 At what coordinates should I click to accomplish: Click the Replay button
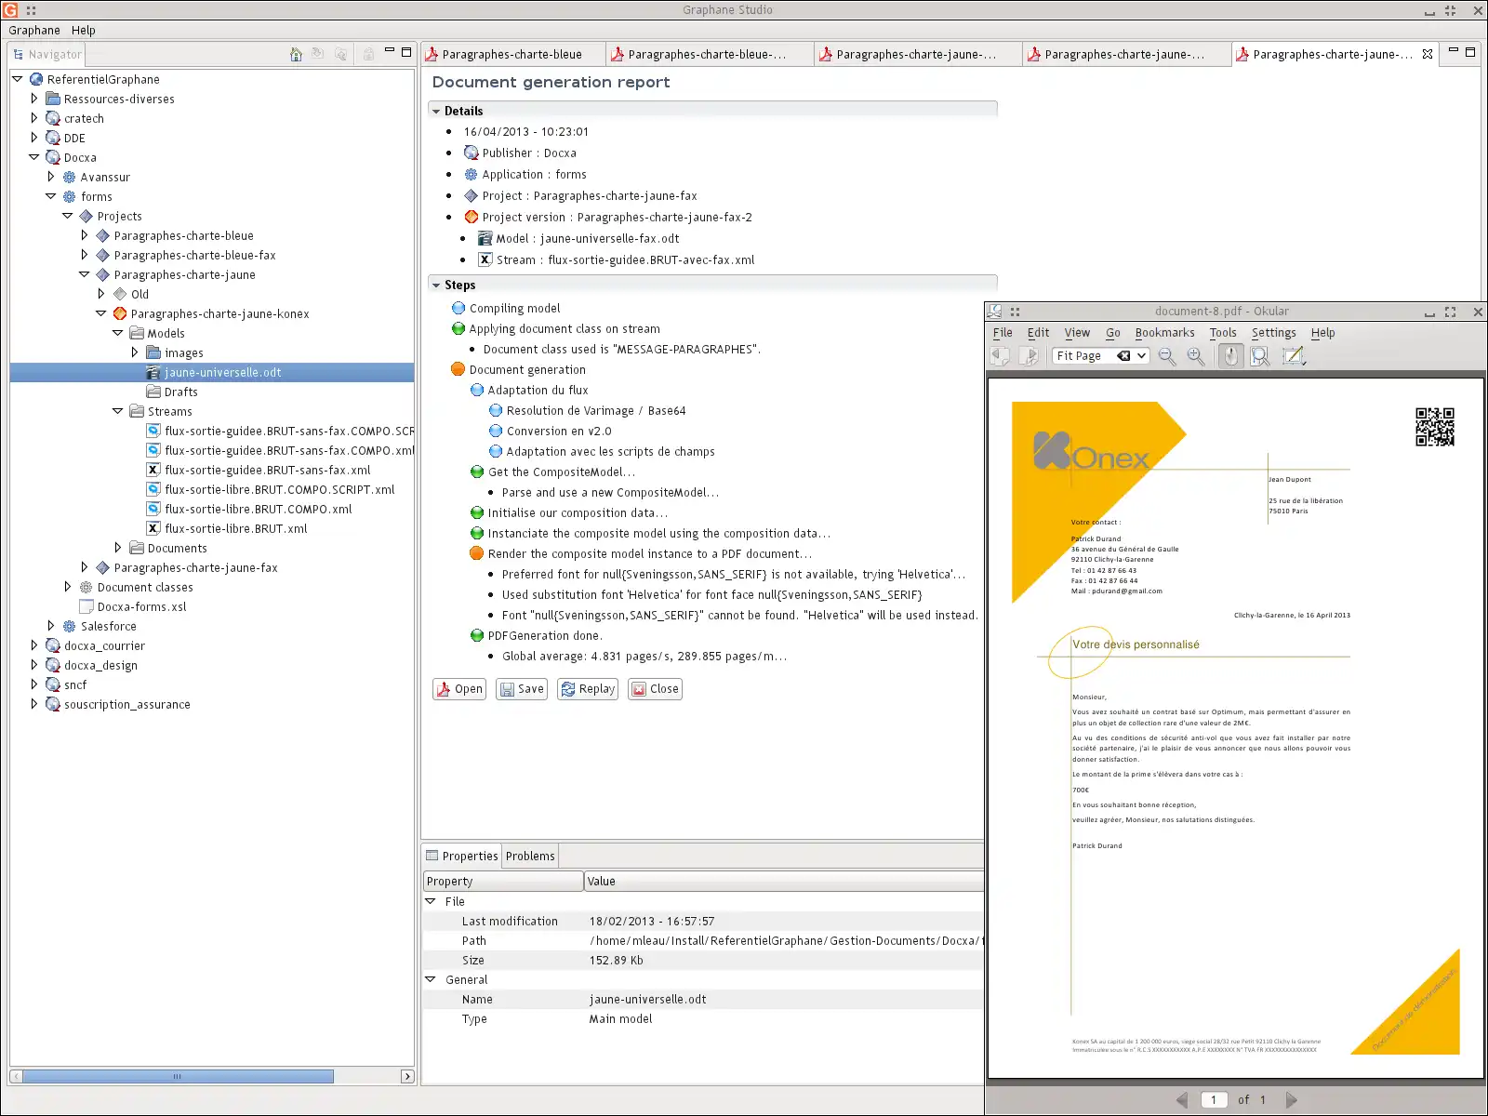588,689
